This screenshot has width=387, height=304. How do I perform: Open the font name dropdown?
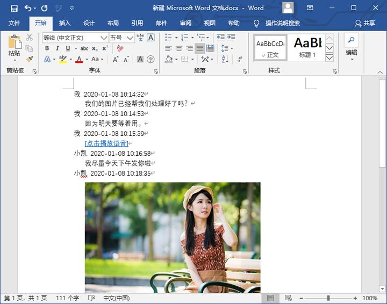pyautogui.click(x=104, y=38)
